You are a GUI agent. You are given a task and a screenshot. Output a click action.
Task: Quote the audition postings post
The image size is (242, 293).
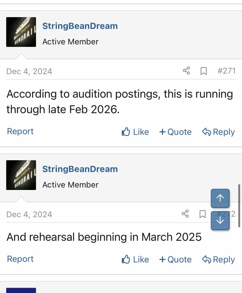pos(175,132)
